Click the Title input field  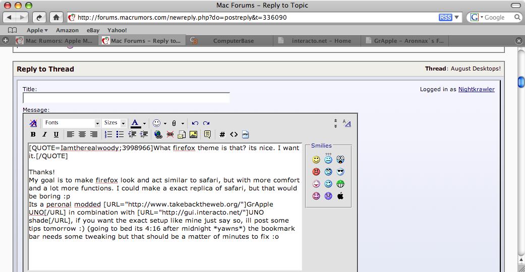point(126,98)
